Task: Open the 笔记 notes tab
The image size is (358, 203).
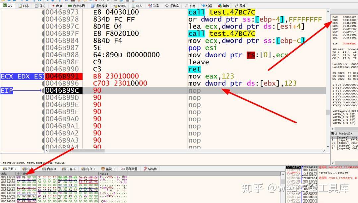Action: pyautogui.click(x=40, y=6)
